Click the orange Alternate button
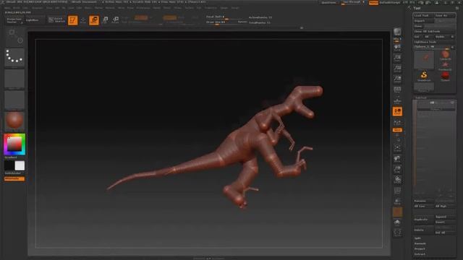Image resolution: width=463 pixels, height=260 pixels. pos(14,178)
